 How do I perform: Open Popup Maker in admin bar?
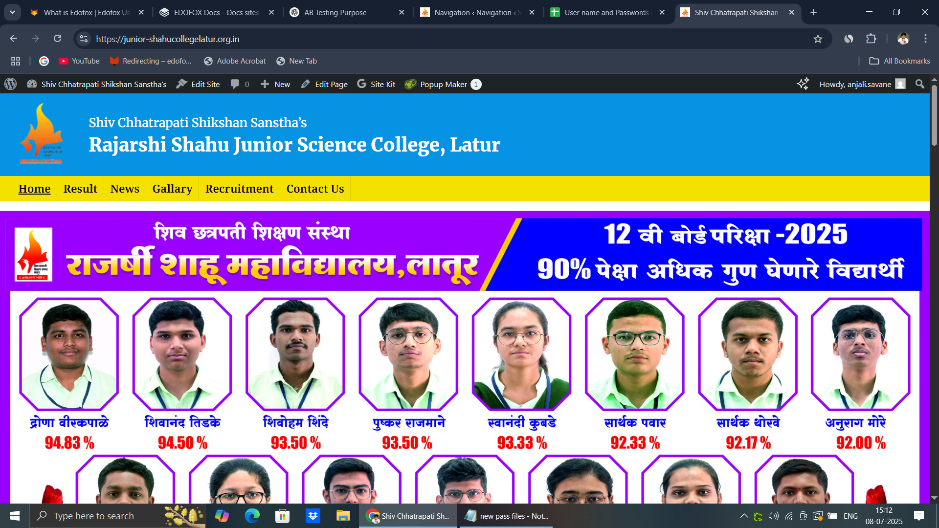pyautogui.click(x=443, y=84)
